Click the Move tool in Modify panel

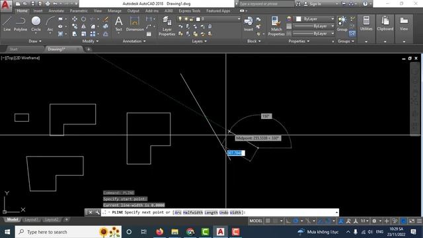coord(75,19)
